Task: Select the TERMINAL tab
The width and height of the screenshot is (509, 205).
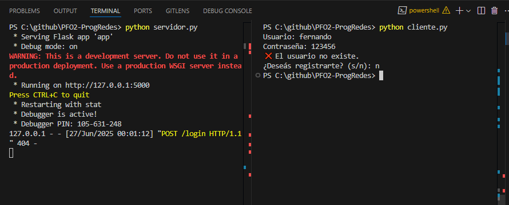Action: (x=105, y=11)
